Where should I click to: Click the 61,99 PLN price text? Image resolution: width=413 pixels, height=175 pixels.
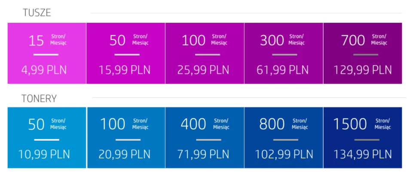[284, 69]
